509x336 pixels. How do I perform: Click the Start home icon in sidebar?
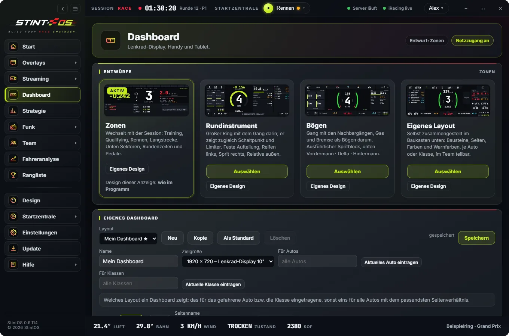pyautogui.click(x=13, y=47)
